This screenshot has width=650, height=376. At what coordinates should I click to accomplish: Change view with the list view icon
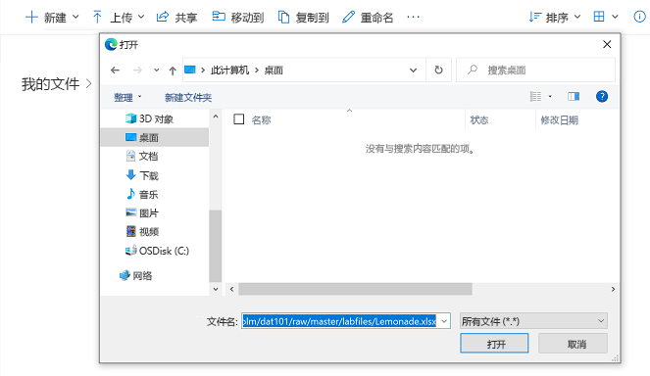tap(535, 97)
